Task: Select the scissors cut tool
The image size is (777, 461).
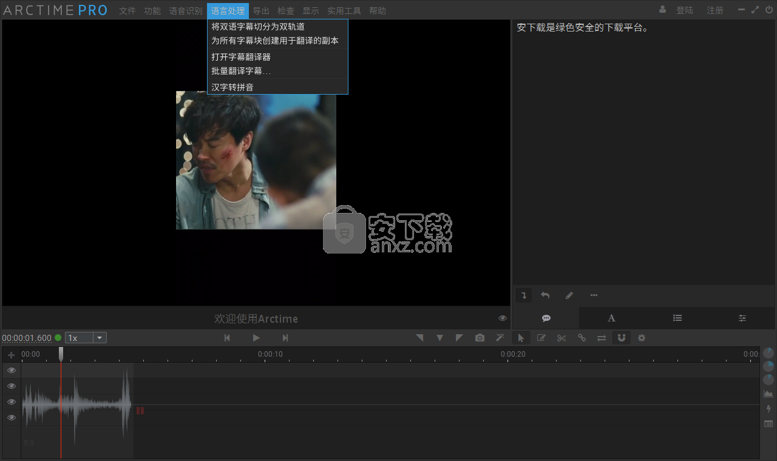Action: click(x=562, y=338)
